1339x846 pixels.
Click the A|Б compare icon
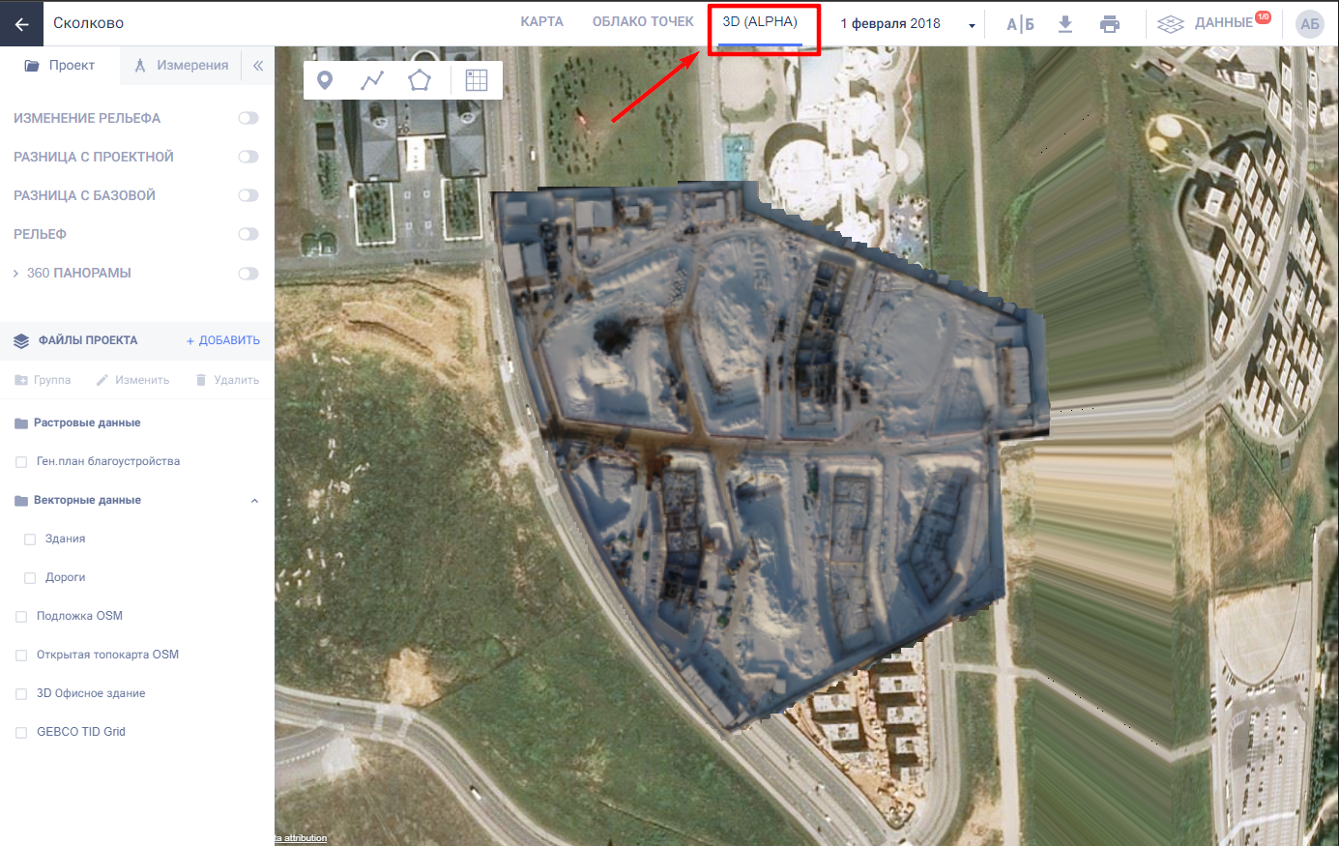(1020, 24)
